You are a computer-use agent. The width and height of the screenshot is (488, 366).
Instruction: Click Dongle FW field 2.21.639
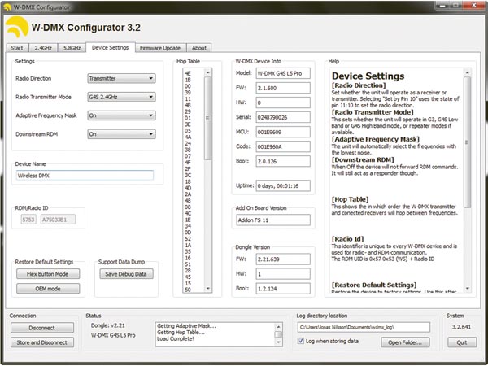(283, 259)
